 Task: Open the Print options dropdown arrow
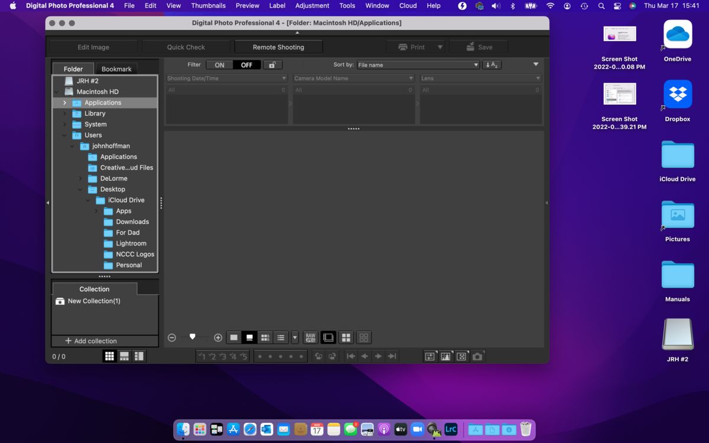coord(440,47)
